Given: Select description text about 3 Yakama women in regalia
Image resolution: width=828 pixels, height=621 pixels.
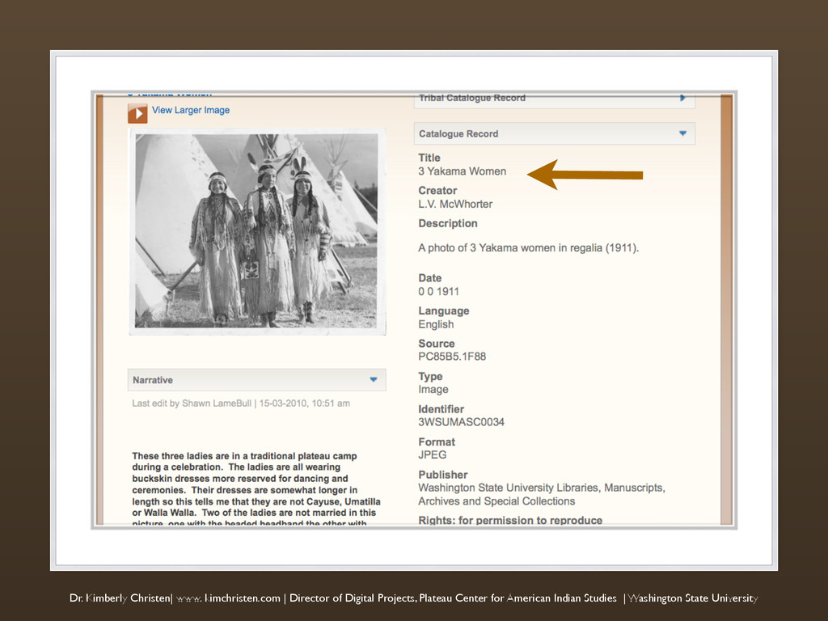Looking at the screenshot, I should point(529,247).
